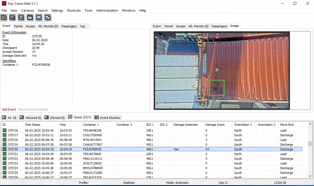Click the stacked sheets toolbar icon

(21, 18)
